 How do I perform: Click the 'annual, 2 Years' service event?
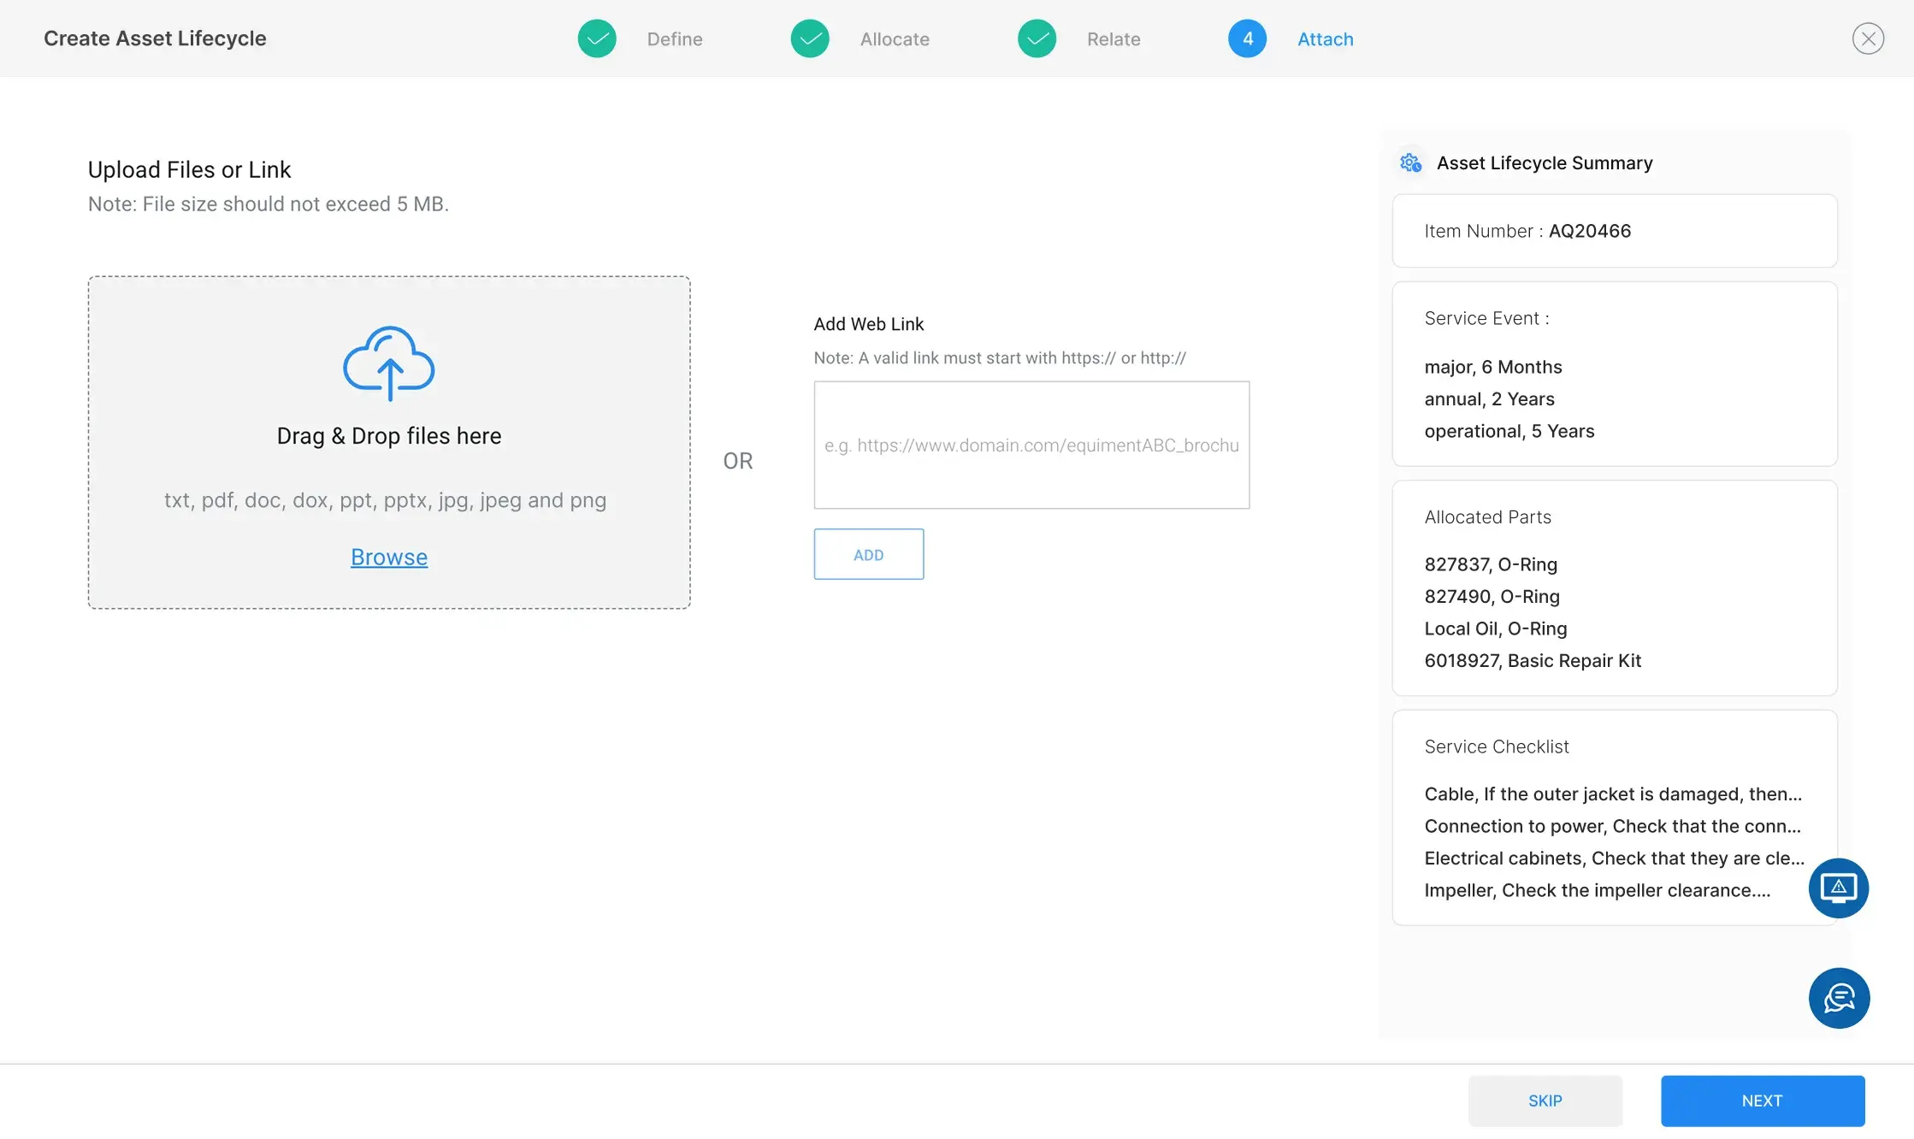pos(1489,399)
